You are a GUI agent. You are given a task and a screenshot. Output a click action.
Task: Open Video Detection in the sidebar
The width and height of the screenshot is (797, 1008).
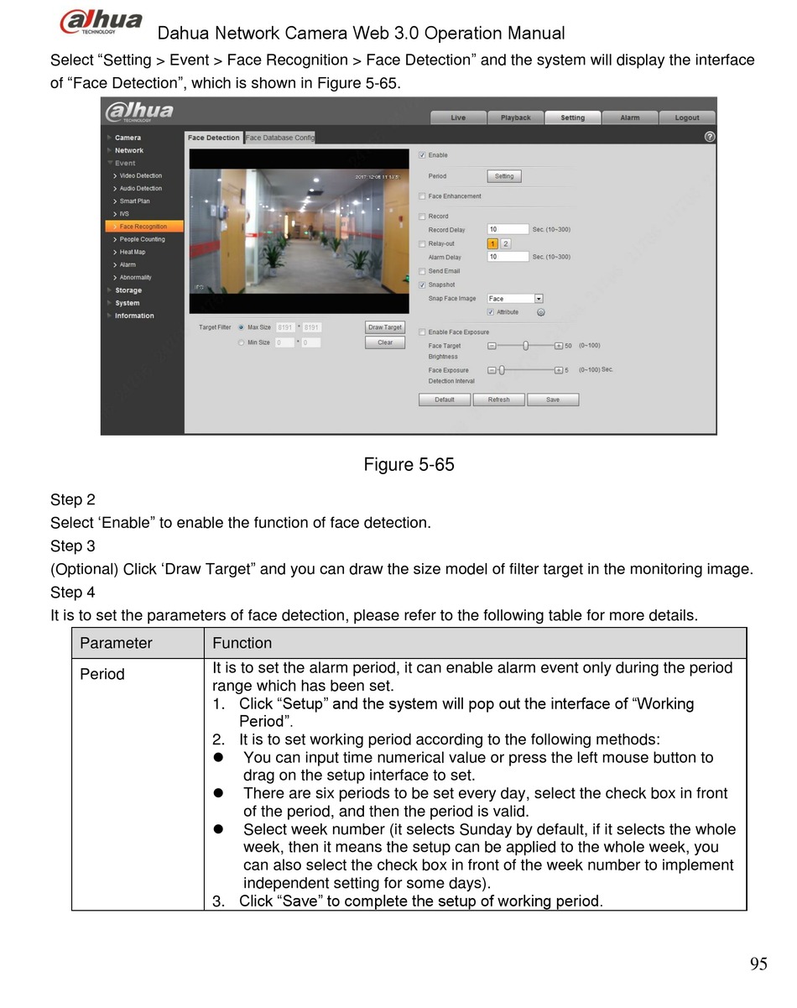coord(141,176)
